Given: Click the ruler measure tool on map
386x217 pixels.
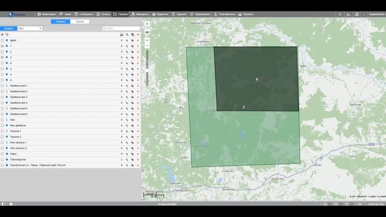Looking at the screenshot, I should 147,32.
